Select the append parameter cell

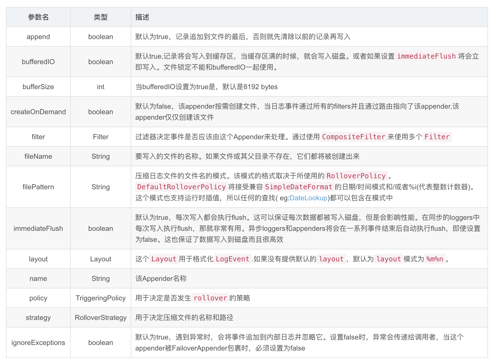38,37
